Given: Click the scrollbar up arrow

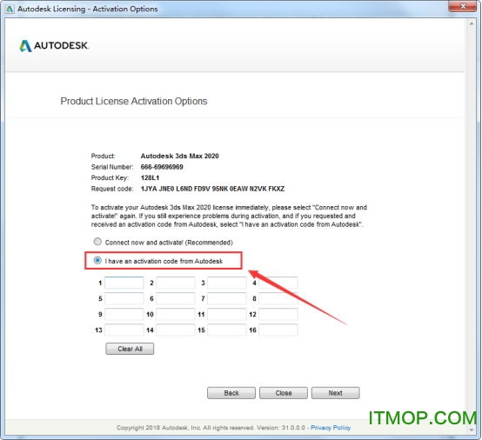Looking at the screenshot, I should [472, 23].
